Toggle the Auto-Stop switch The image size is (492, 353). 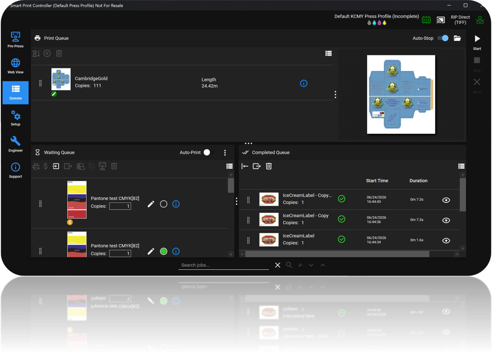click(x=443, y=38)
